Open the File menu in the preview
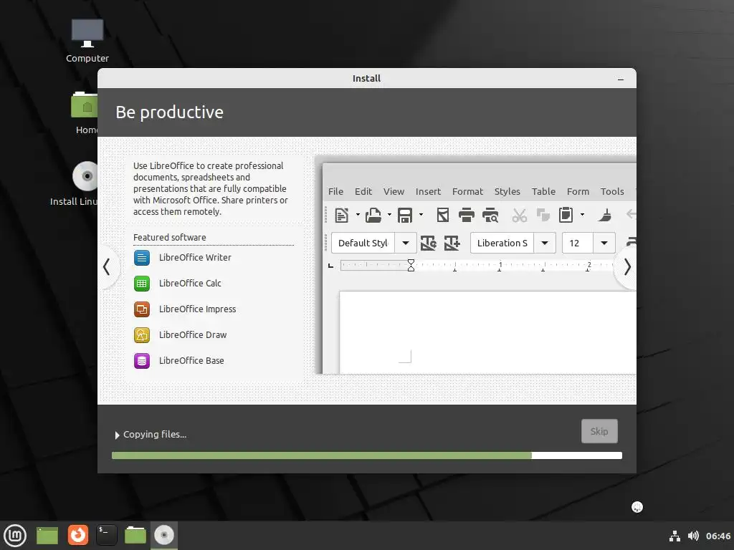 (x=335, y=192)
